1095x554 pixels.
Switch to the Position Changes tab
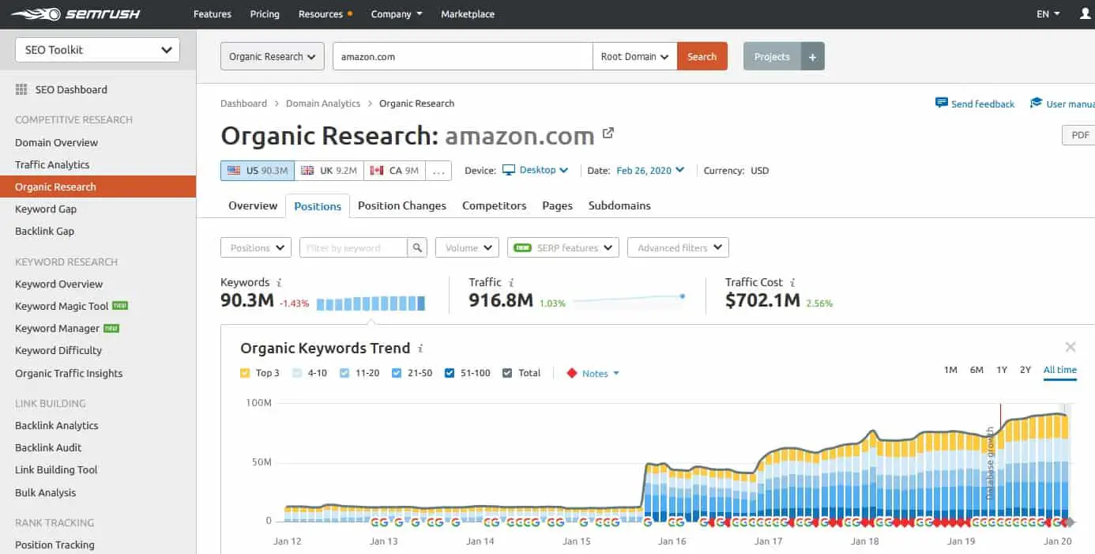(401, 205)
